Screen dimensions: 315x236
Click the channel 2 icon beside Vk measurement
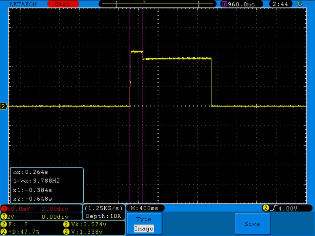66,225
